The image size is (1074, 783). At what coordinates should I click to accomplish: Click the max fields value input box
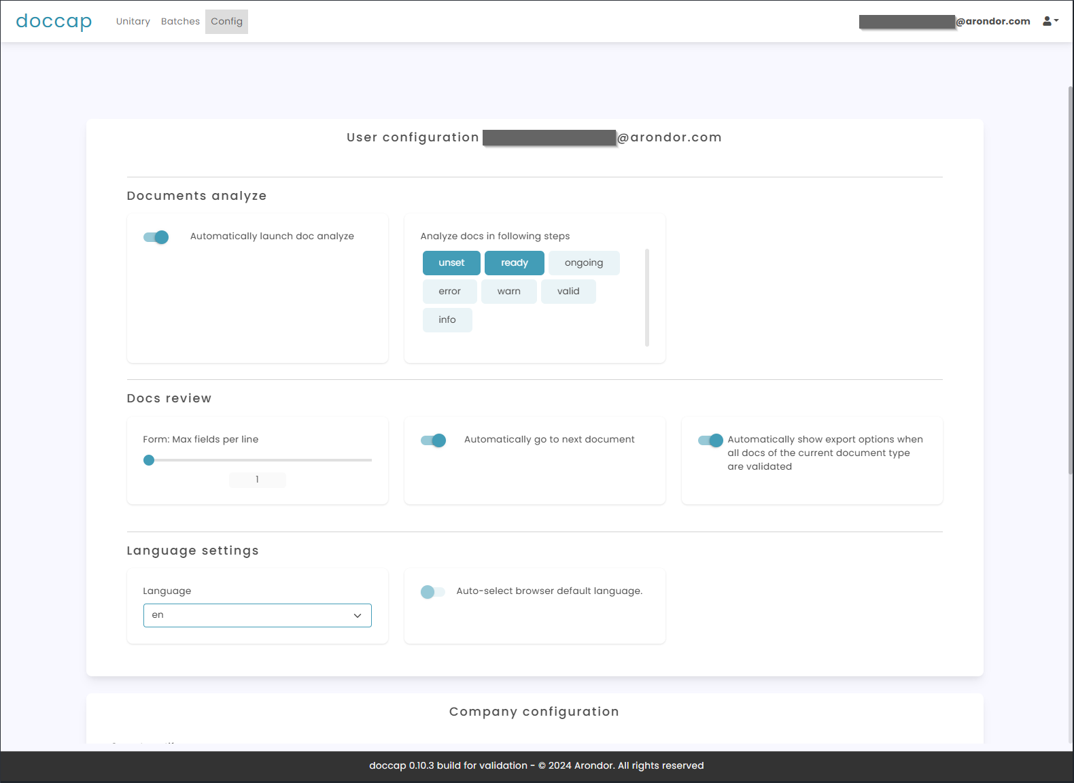257,480
